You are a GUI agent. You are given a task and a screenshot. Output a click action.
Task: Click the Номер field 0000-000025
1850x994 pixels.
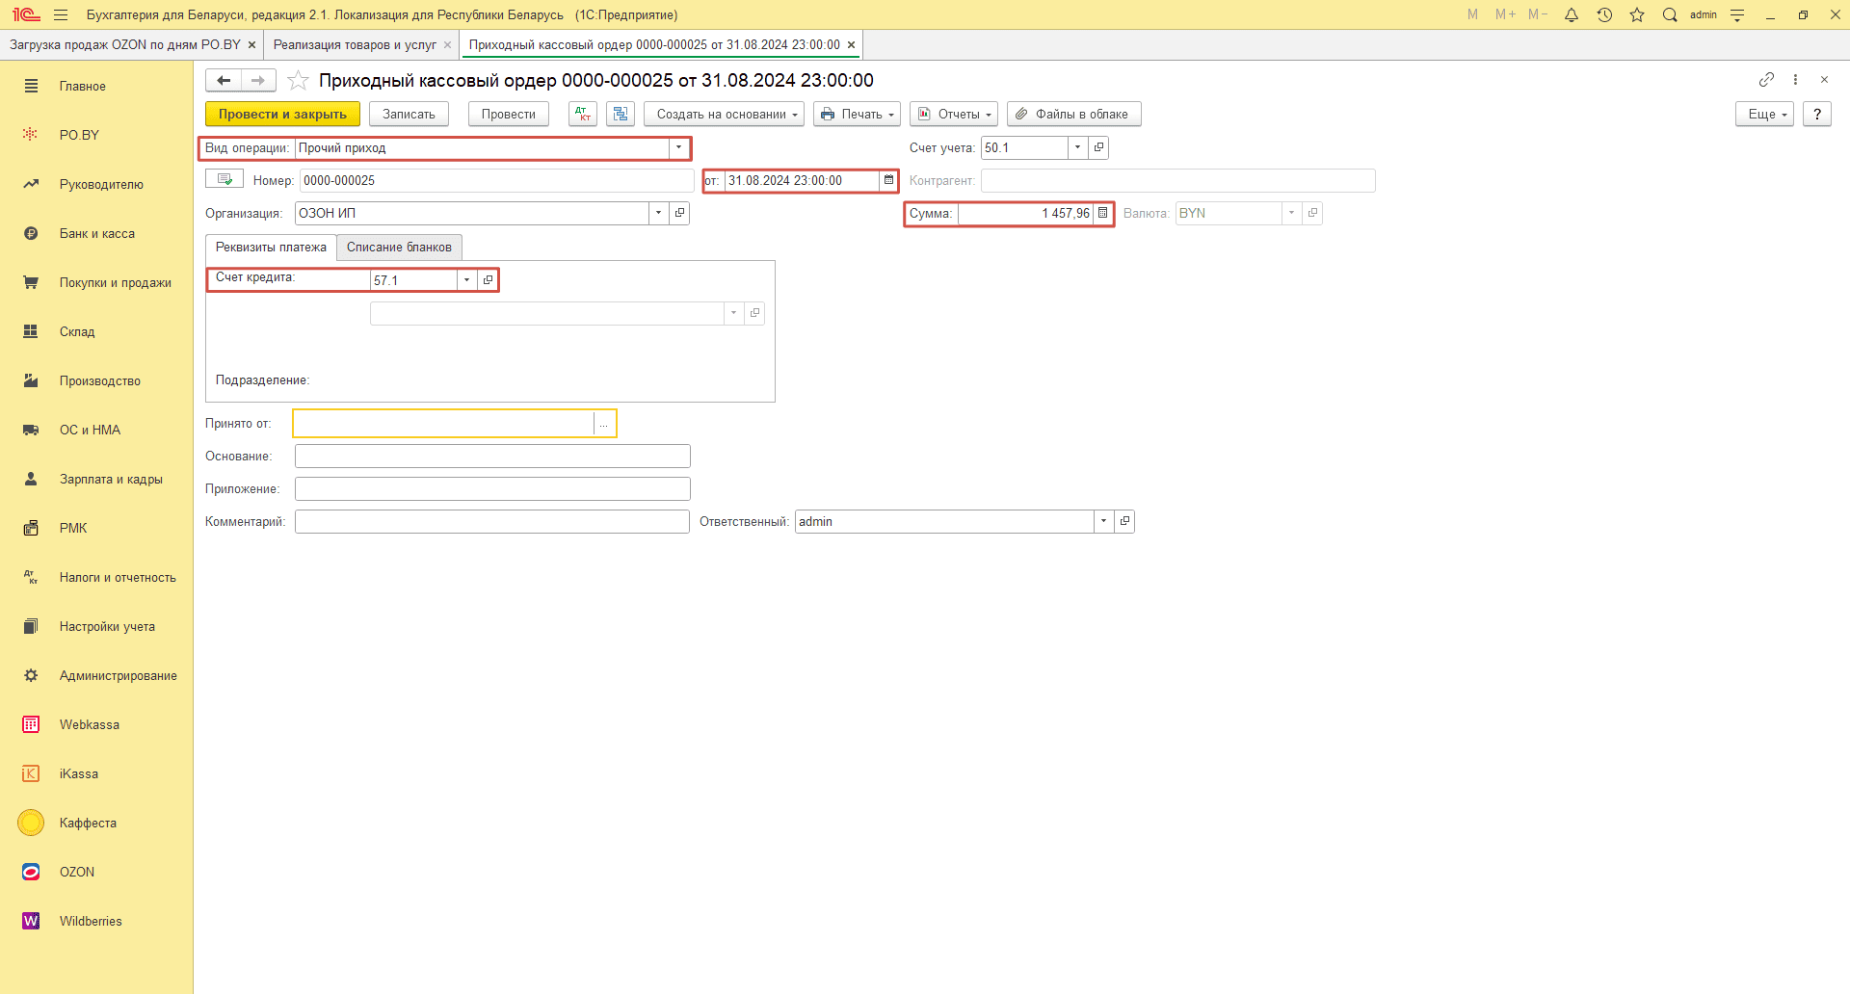497,180
